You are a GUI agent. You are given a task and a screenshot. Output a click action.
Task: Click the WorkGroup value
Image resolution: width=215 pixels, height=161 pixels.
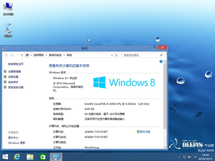point(92,148)
